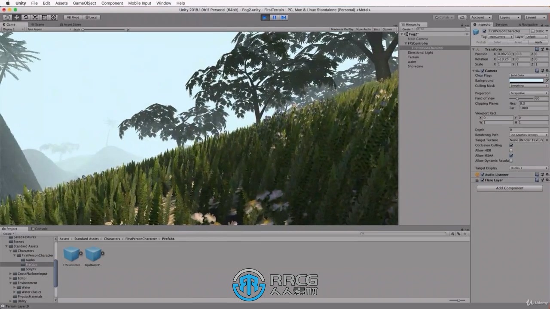The height and width of the screenshot is (309, 550).
Task: Select the Move tool
Action: [17, 17]
